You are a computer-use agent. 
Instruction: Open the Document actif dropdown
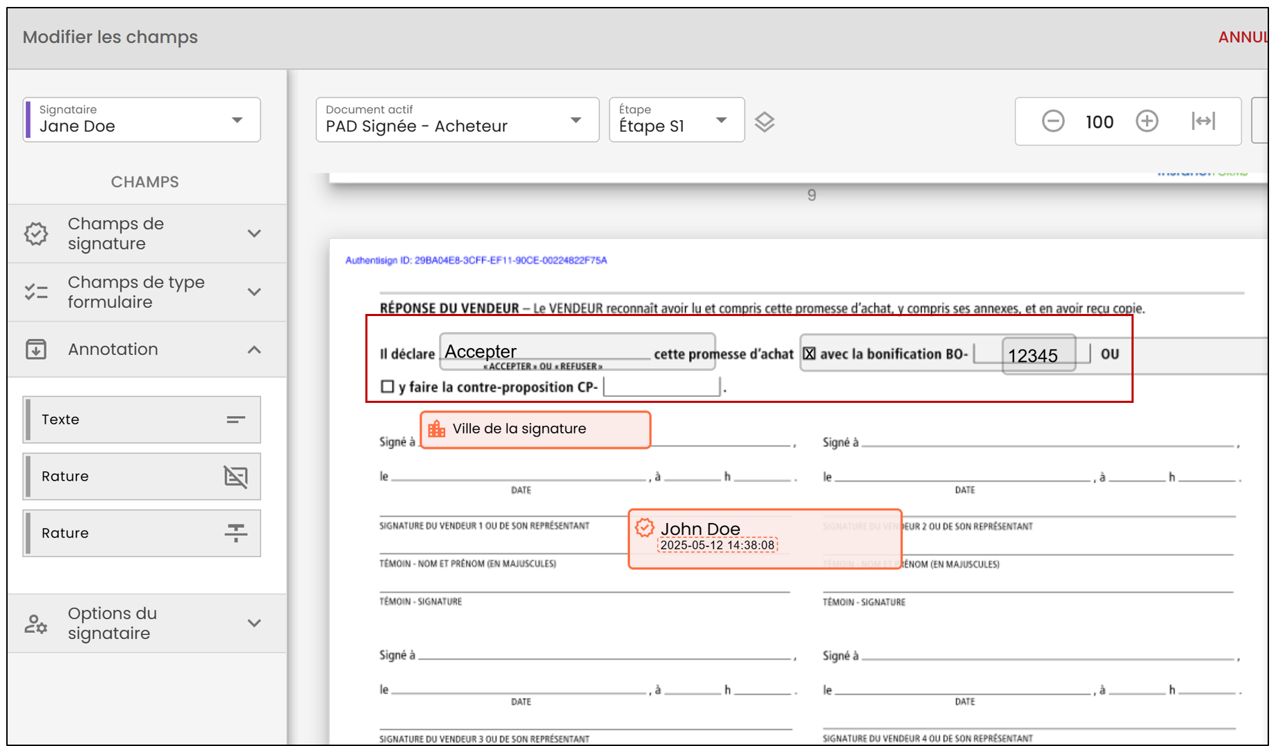point(457,119)
